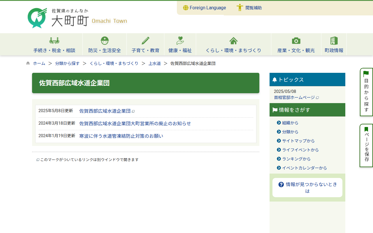The image size is (373, 233).
Task: Click the camera icon above 産業・文化・観光
Action: (296, 41)
